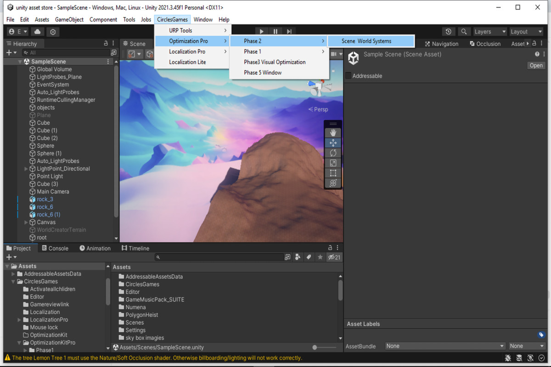Open the drag handle of scene tools overlay
Screen dimensions: 551x367
[333, 124]
